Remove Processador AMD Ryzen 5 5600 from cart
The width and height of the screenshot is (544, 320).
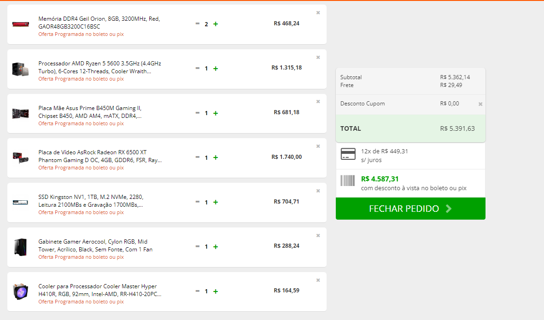(x=318, y=57)
